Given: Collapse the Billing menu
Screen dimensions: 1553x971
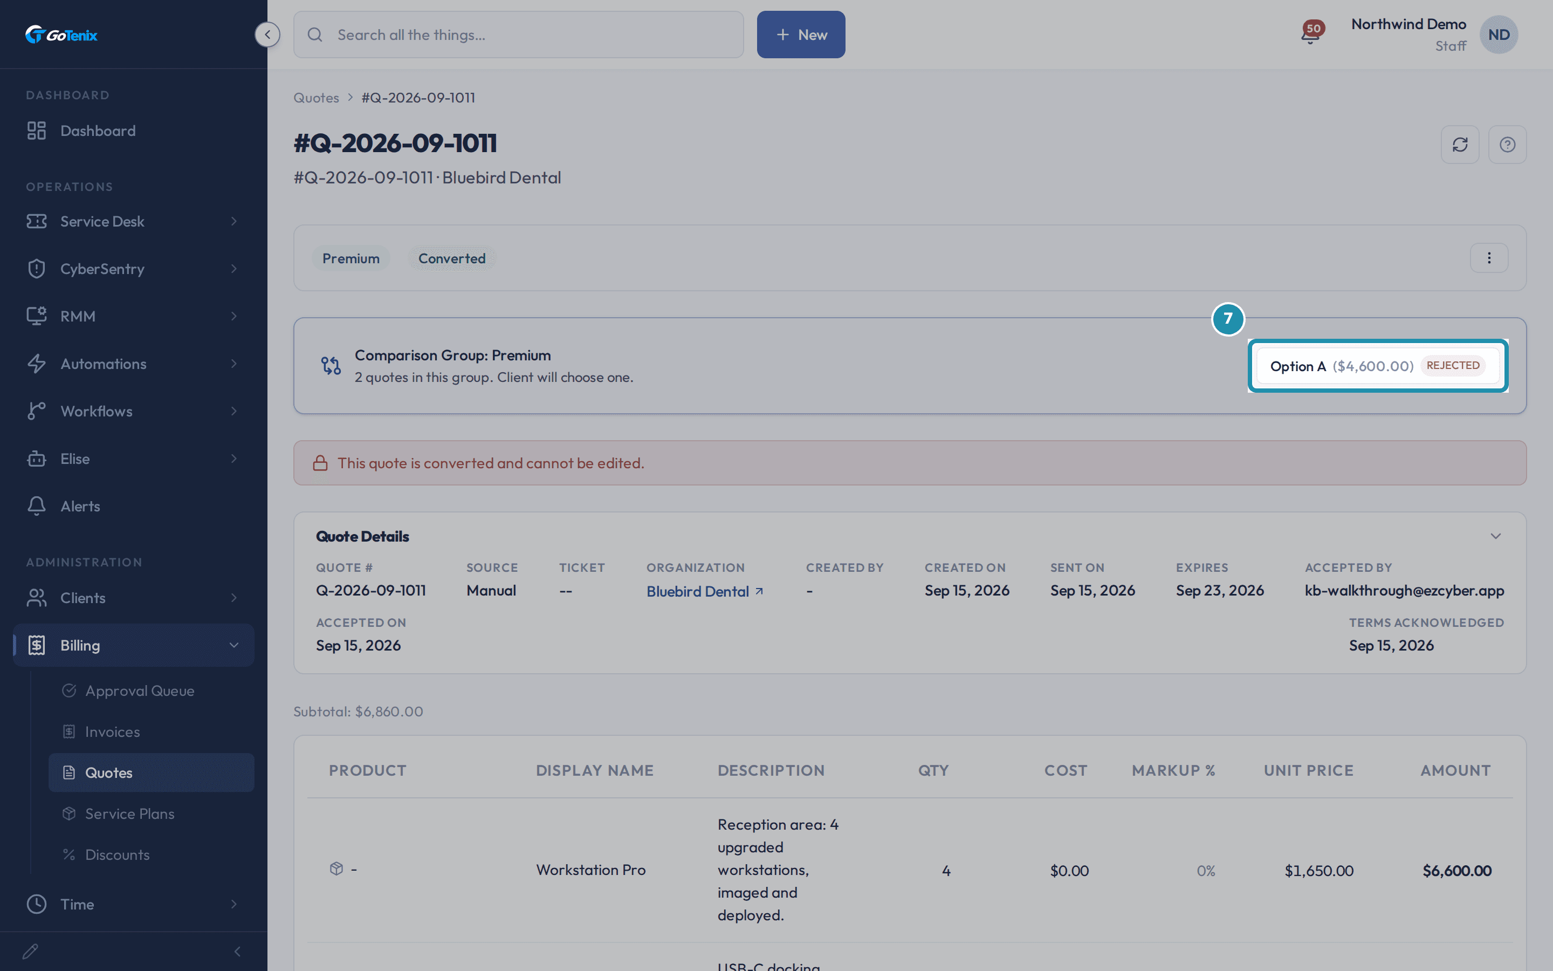Looking at the screenshot, I should coord(134,645).
